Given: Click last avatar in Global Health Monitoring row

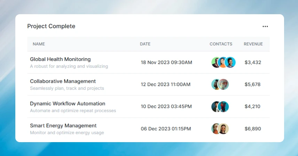Looking at the screenshot, I should [x=230, y=62].
